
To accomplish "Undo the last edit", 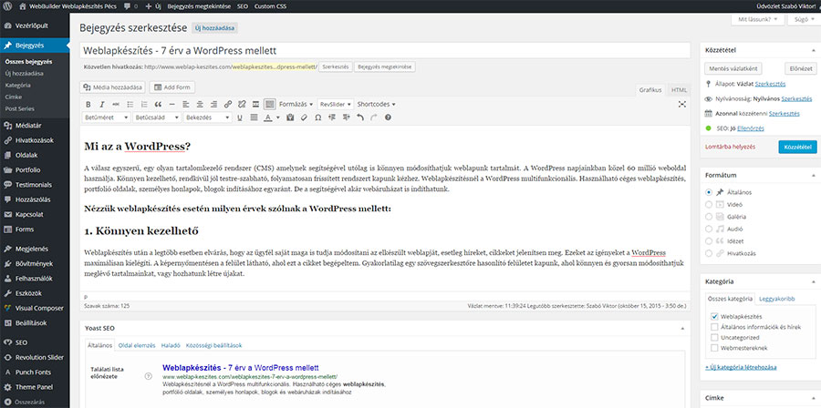I will coord(359,117).
